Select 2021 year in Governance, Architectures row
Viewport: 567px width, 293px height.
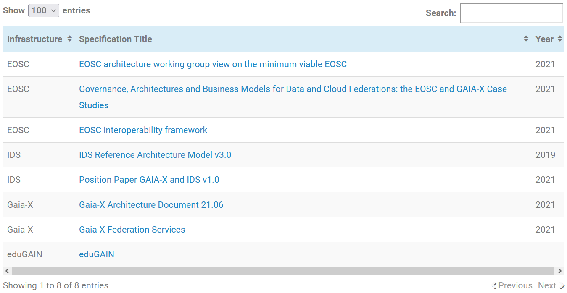(x=545, y=89)
